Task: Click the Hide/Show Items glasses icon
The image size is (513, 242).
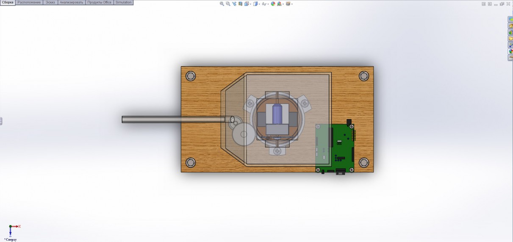Action: pos(264,4)
